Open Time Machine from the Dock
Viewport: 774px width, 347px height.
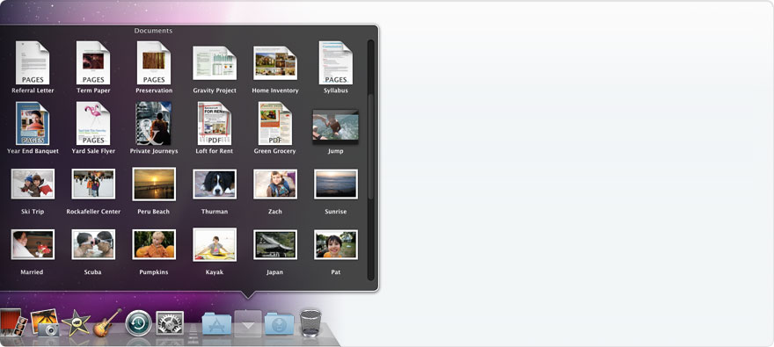pos(138,323)
